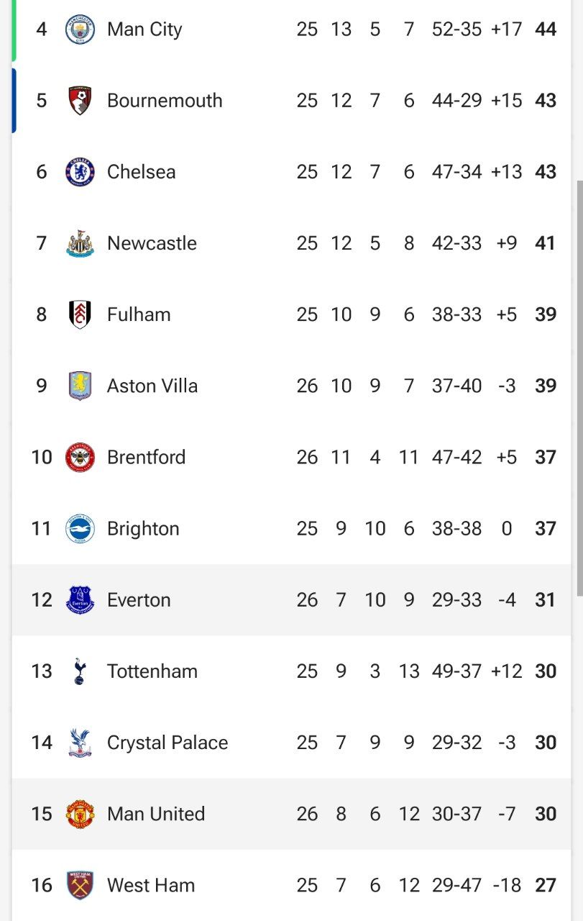Tap the Newcastle crest icon
The image size is (583, 921).
click(80, 243)
